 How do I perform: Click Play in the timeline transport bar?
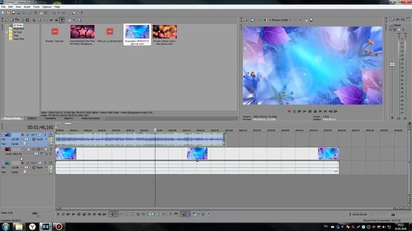click(73, 214)
